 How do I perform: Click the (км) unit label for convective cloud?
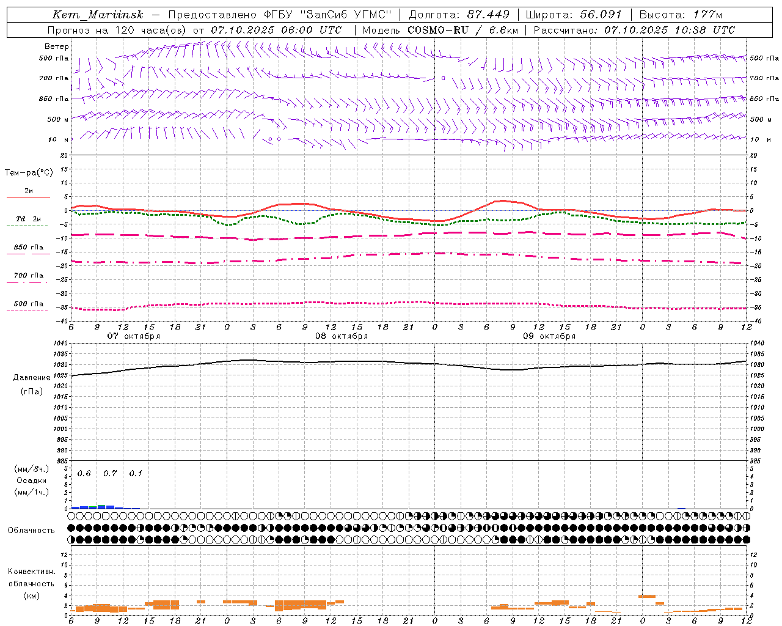tap(32, 595)
